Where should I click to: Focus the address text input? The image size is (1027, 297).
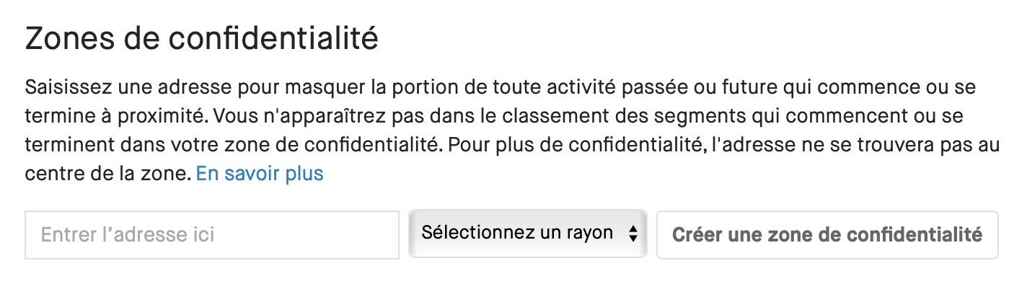pos(212,235)
